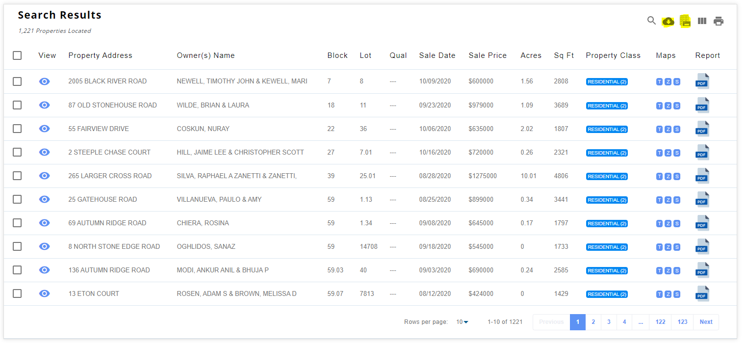This screenshot has width=747, height=346.
Task: Click sale price $1275000
Action: (483, 176)
